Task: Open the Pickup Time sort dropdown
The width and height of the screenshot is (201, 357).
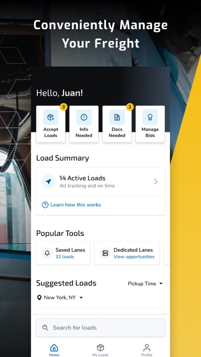Action: click(145, 284)
